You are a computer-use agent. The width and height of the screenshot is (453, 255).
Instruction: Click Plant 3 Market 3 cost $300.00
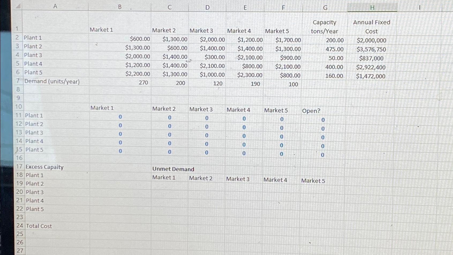[215, 57]
